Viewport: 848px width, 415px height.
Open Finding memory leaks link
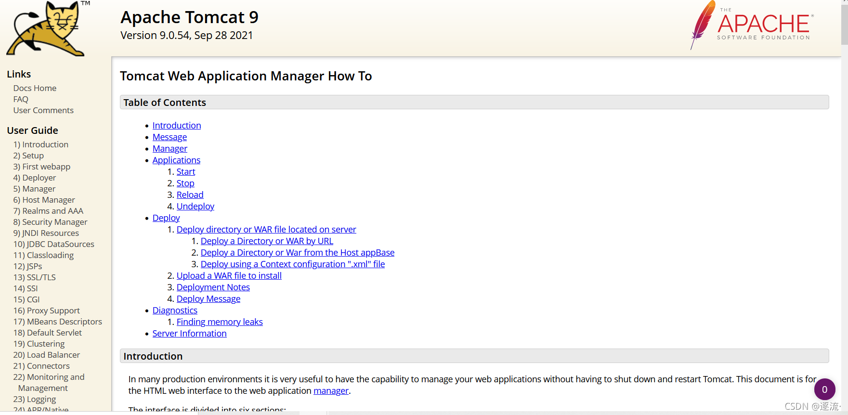(220, 322)
